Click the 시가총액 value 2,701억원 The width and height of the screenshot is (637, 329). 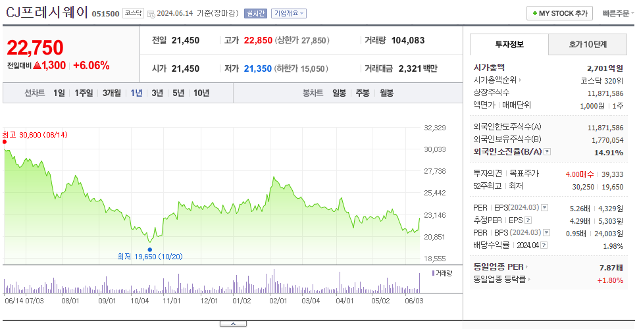pyautogui.click(x=605, y=68)
